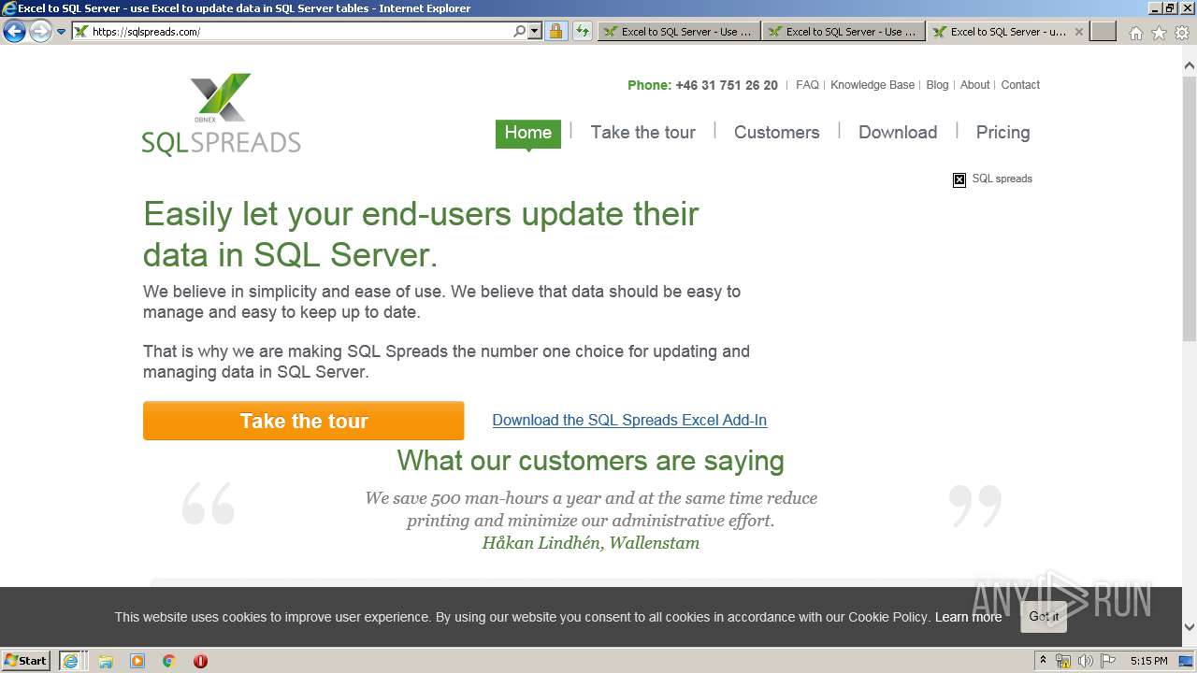Click the phone number +46 31 751 26 20

point(727,85)
